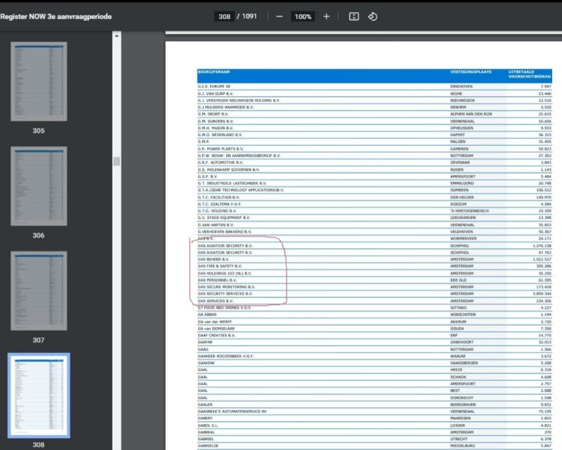
Task: Click the 100% zoom level field
Action: tap(303, 16)
